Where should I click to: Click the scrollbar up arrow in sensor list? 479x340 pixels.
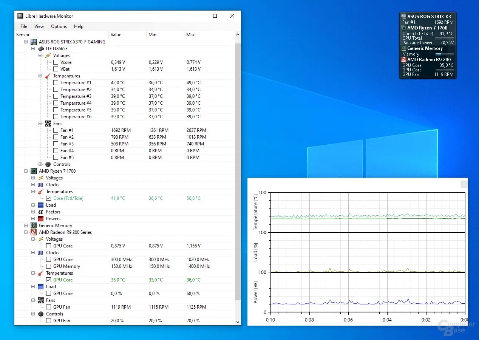[238, 34]
